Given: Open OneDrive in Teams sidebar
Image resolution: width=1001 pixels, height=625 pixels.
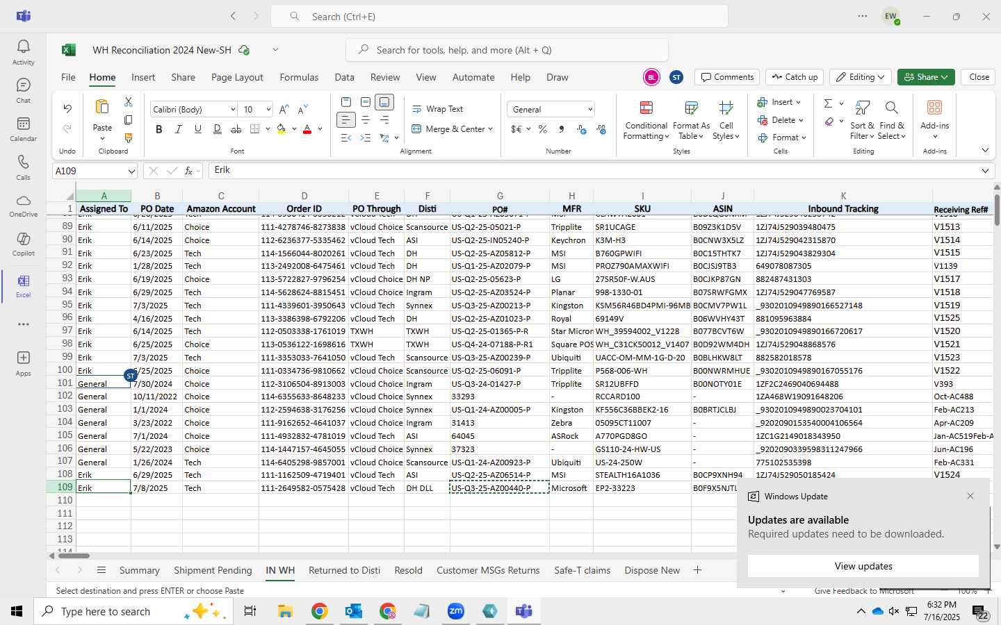Looking at the screenshot, I should pyautogui.click(x=23, y=206).
